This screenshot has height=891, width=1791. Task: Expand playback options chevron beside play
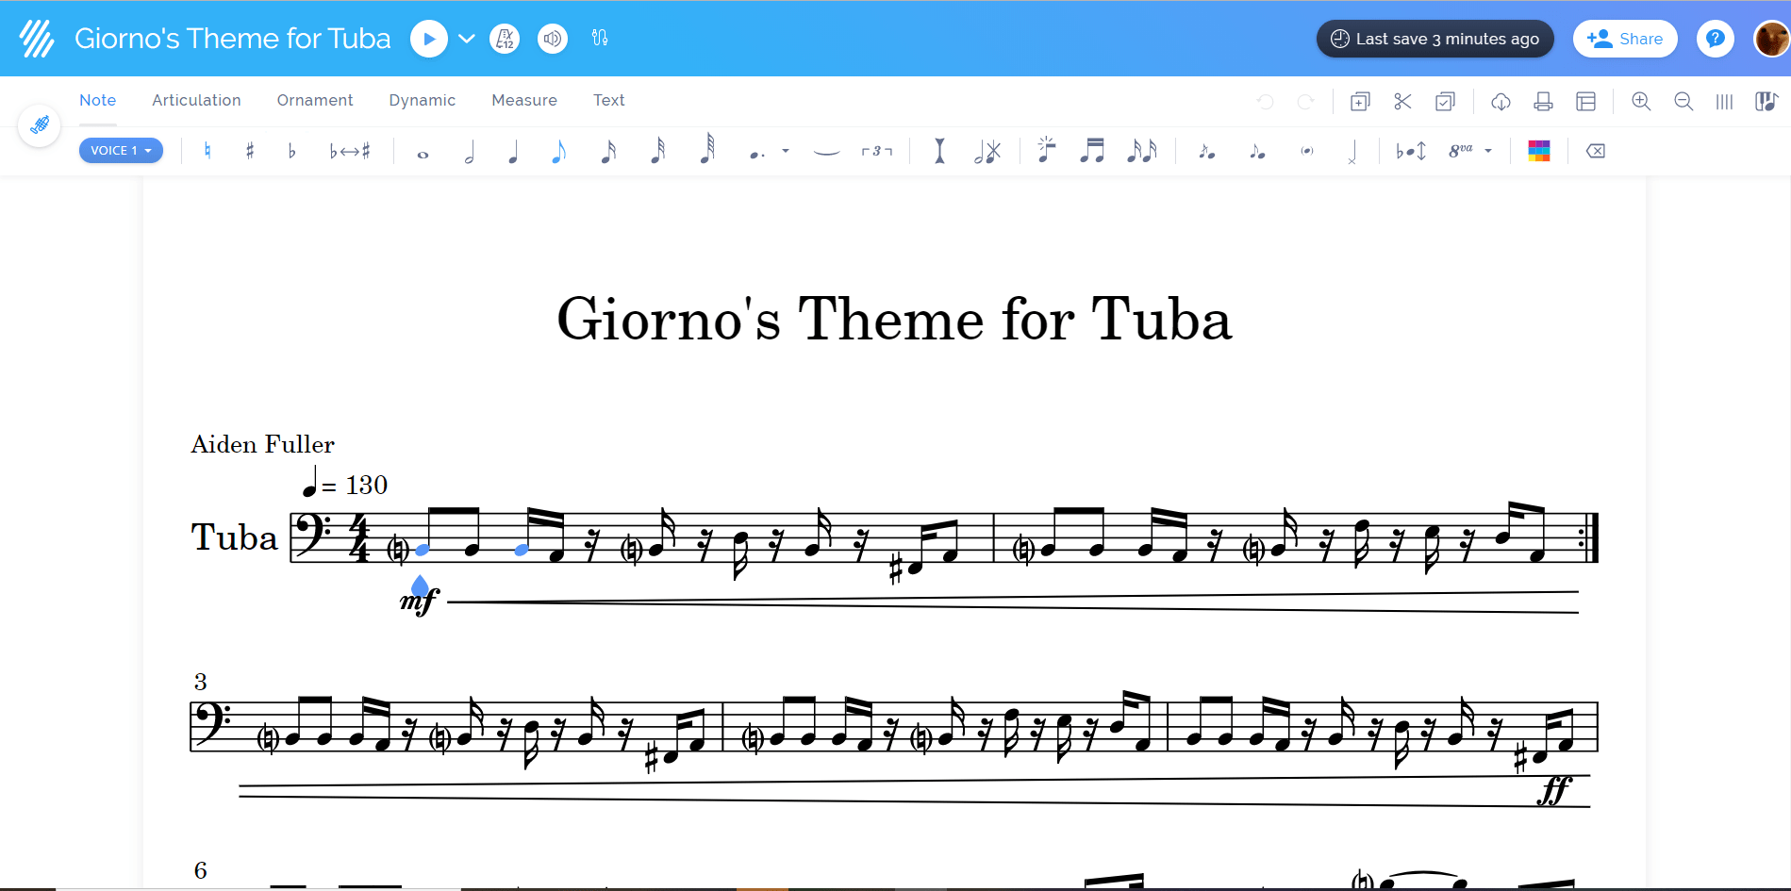pos(466,39)
